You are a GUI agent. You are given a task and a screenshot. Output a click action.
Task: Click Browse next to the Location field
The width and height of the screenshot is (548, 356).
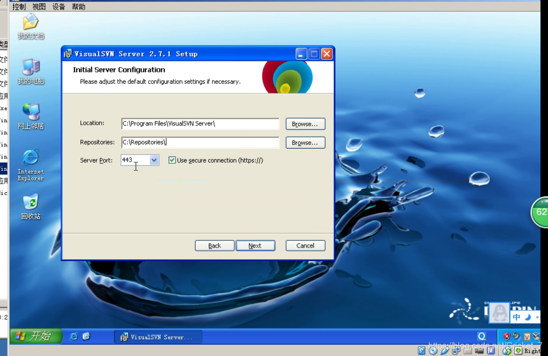coord(305,124)
